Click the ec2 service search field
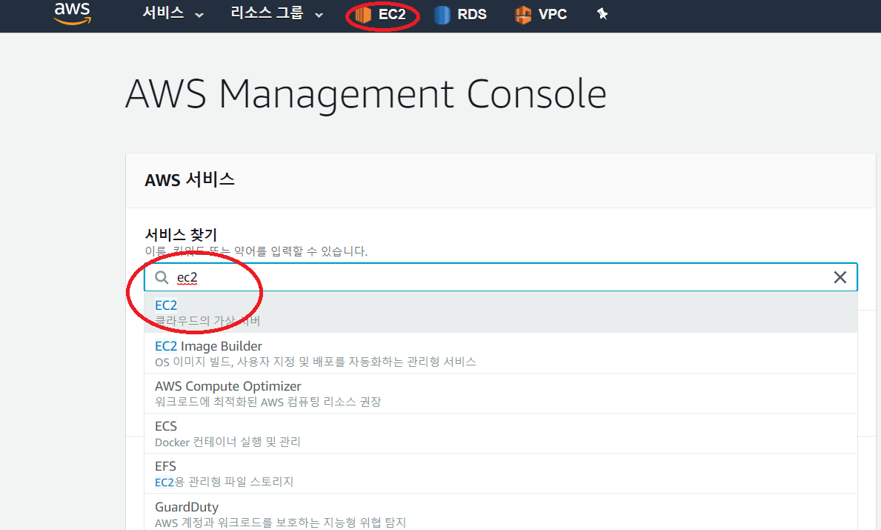The width and height of the screenshot is (881, 530). (501, 277)
